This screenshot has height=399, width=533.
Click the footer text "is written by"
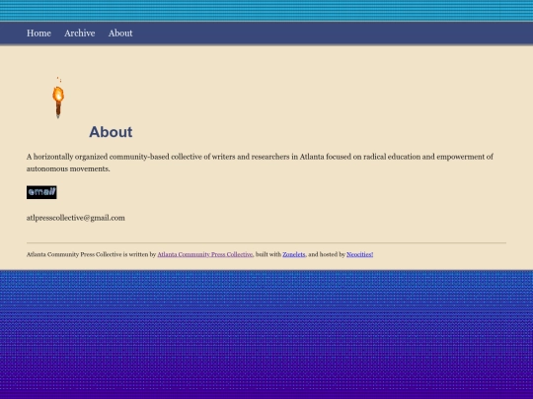click(x=139, y=254)
